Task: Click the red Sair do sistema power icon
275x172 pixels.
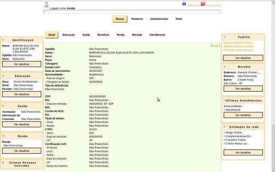Action: pos(203,4)
